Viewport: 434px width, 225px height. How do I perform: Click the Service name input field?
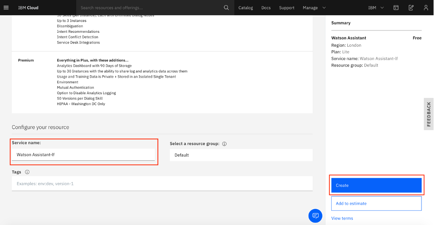click(83, 154)
